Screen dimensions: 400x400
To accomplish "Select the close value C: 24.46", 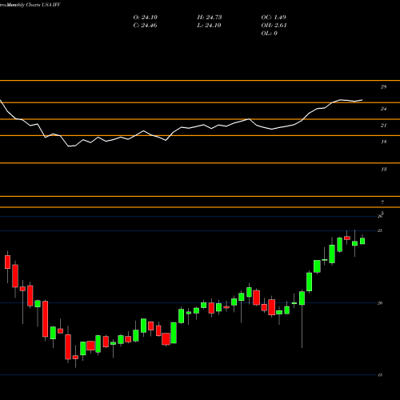I will [x=145, y=26].
